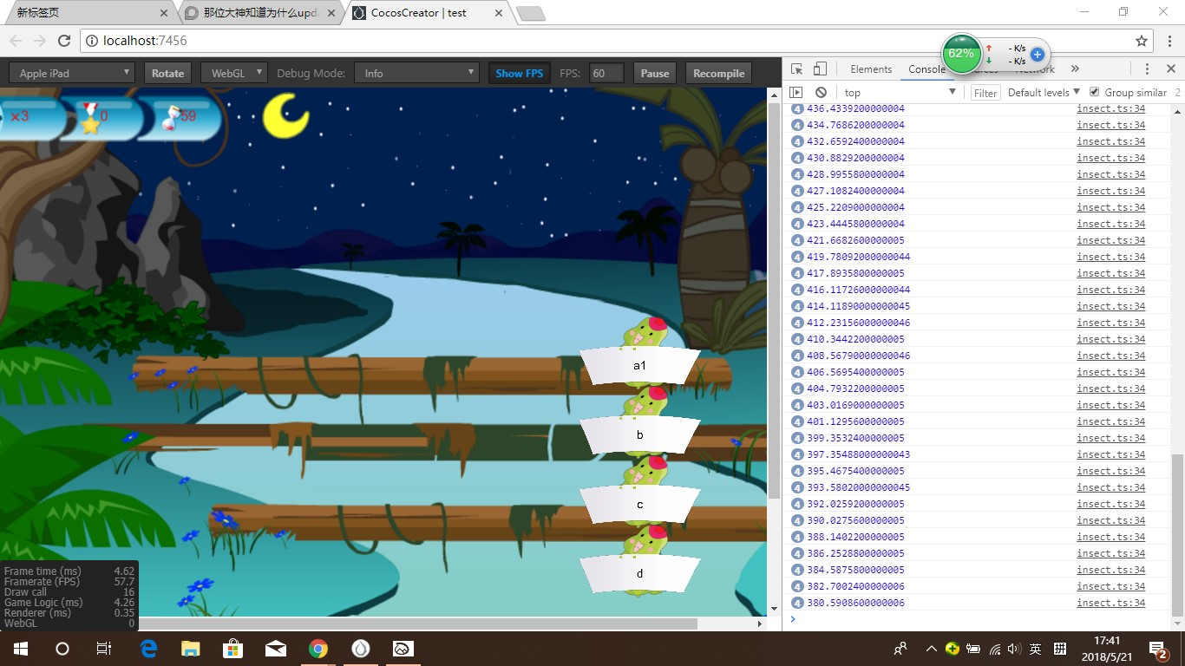This screenshot has height=666, width=1185.
Task: Show more DevTools tabs with the chevron
Action: (x=1075, y=69)
